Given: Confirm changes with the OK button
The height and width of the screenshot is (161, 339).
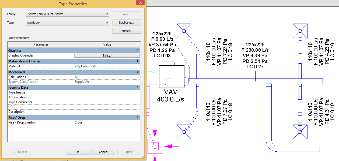Looking at the screenshot, I should (77, 152).
